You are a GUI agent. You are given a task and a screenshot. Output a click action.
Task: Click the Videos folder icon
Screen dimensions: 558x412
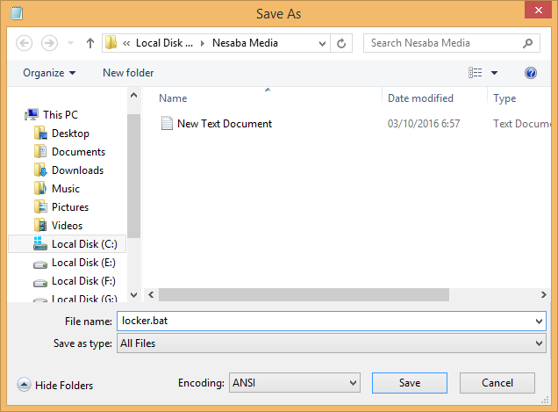coord(40,225)
